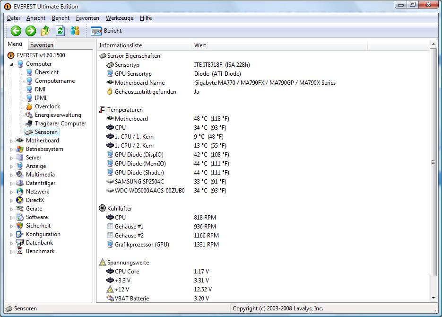Screen dimensions: 442x317
Task: Open the Favoriten menu
Action: pos(87,18)
